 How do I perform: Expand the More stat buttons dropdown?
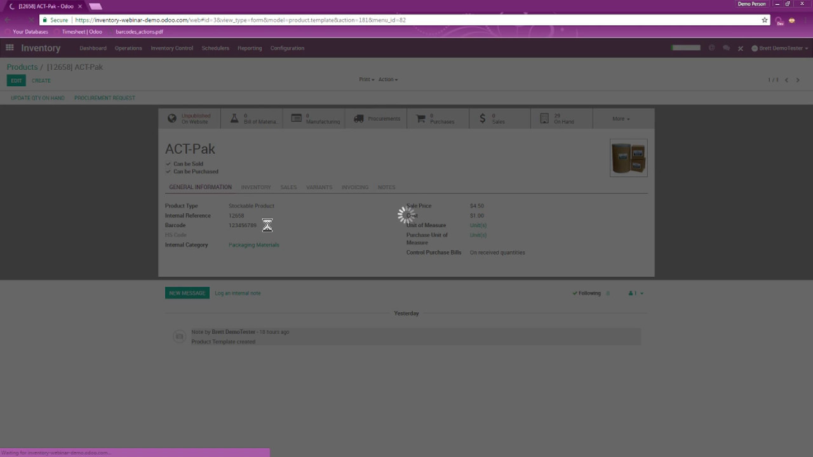tap(621, 119)
